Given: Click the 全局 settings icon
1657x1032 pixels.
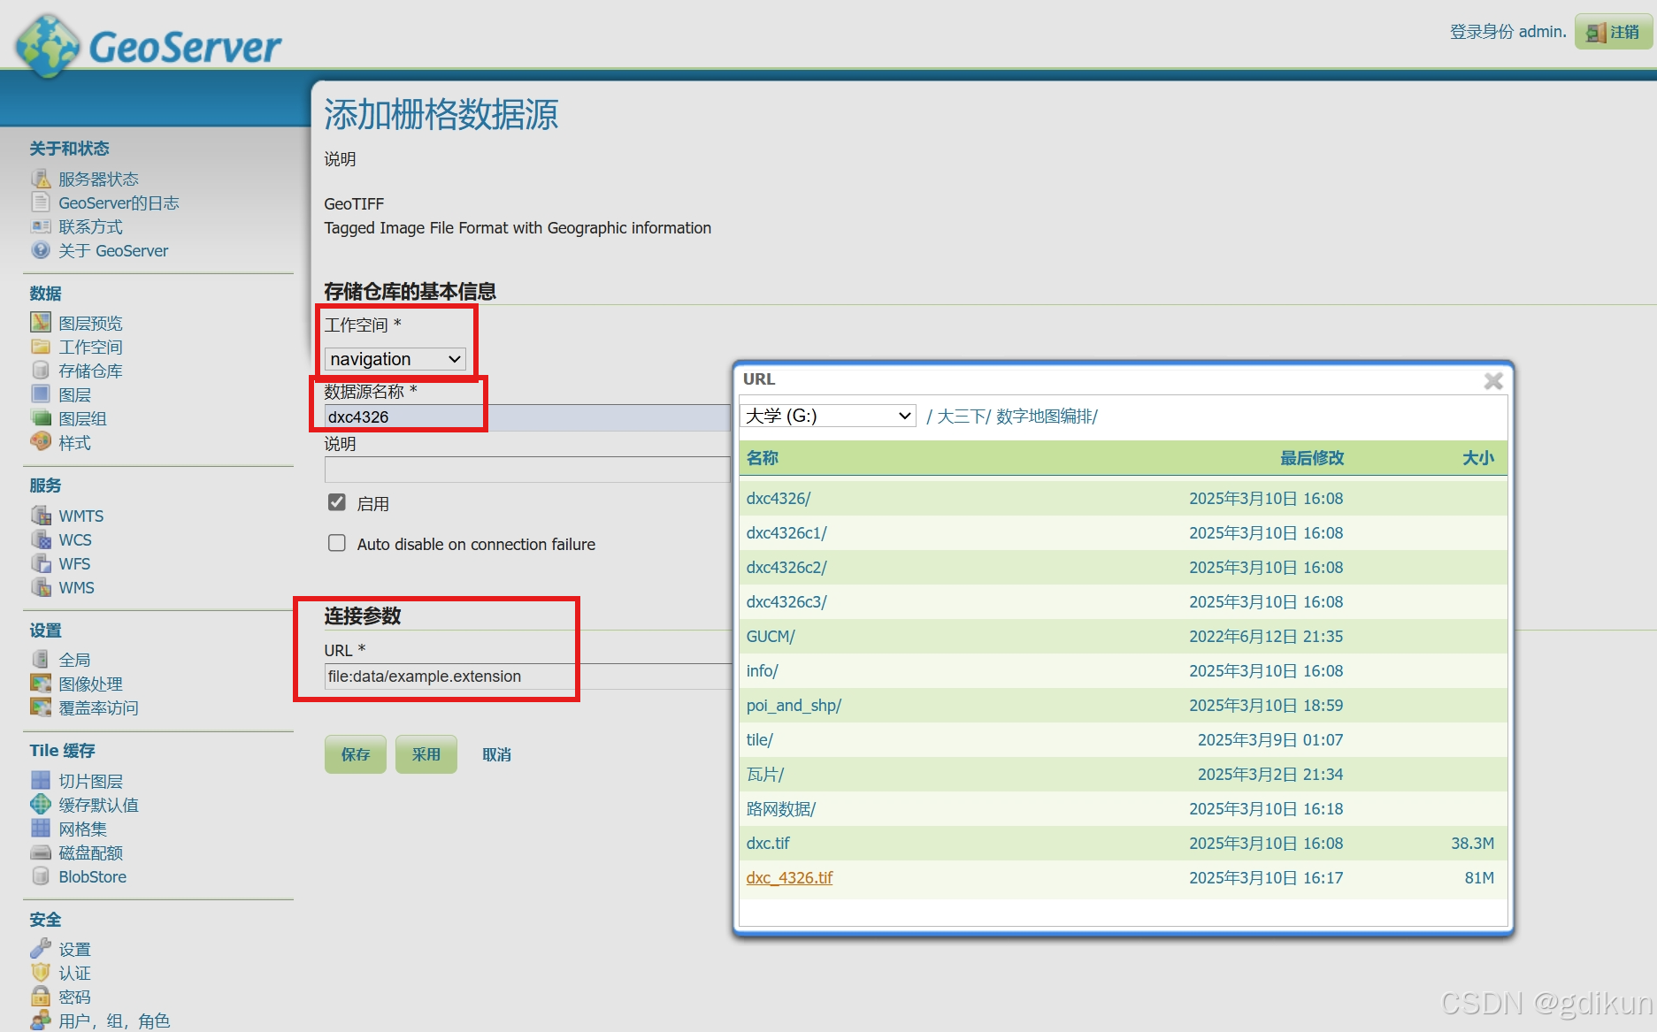Looking at the screenshot, I should 41,660.
